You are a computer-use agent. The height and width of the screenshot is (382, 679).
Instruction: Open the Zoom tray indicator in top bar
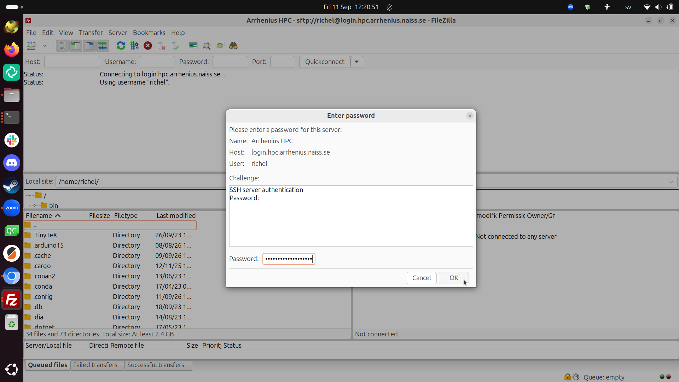tap(570, 7)
